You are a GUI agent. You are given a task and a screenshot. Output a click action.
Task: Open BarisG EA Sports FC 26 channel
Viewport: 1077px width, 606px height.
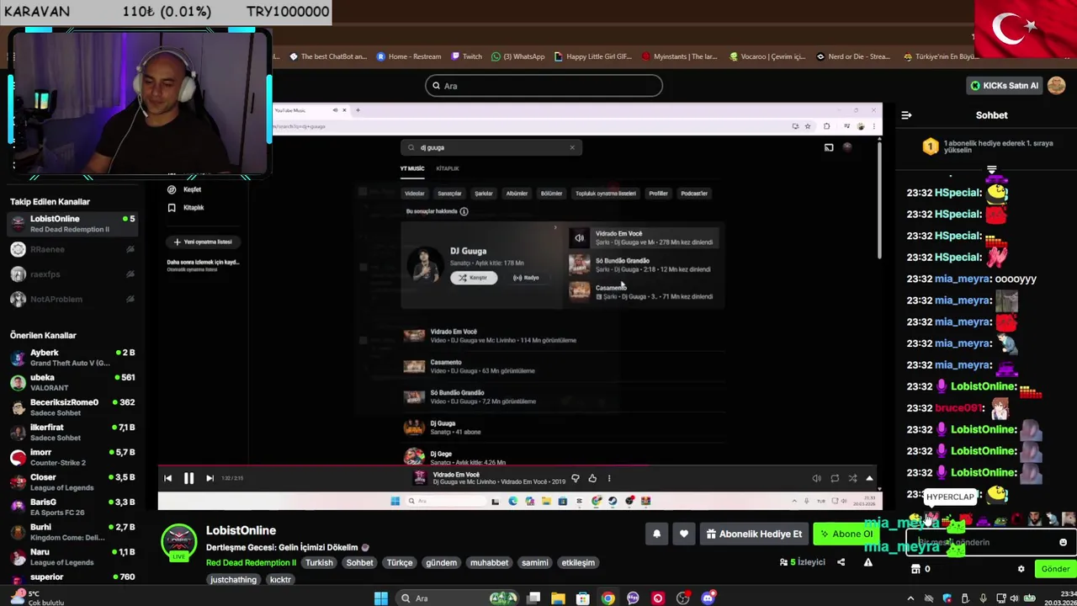[x=72, y=507]
